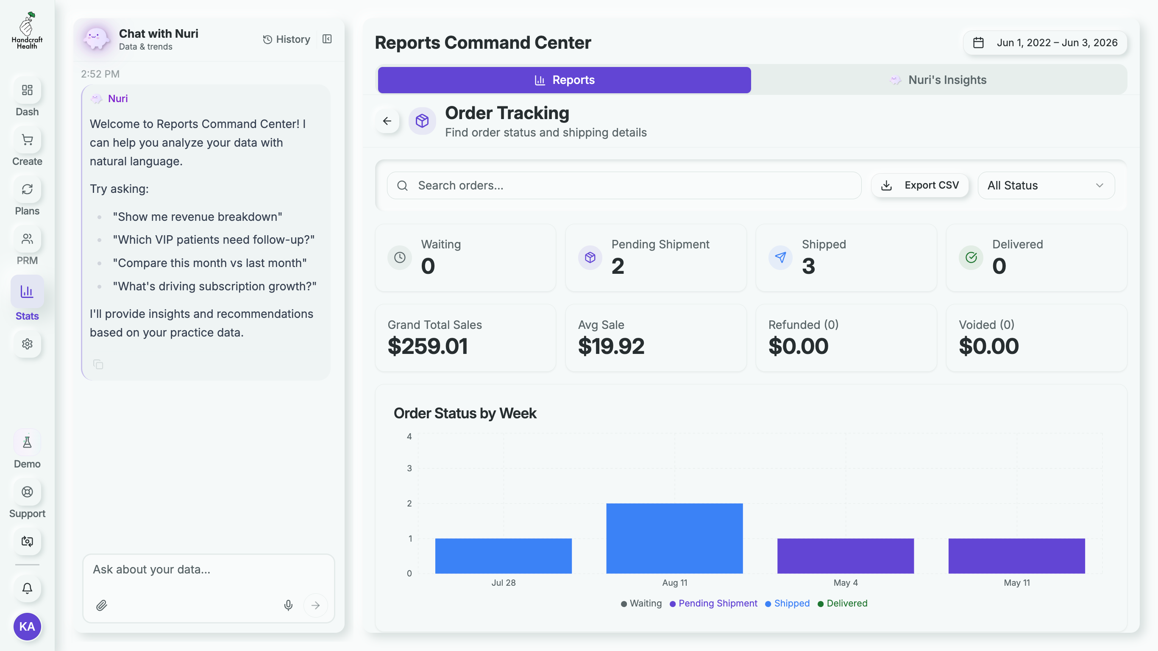Click the Export CSV button
This screenshot has height=651, width=1158.
919,185
